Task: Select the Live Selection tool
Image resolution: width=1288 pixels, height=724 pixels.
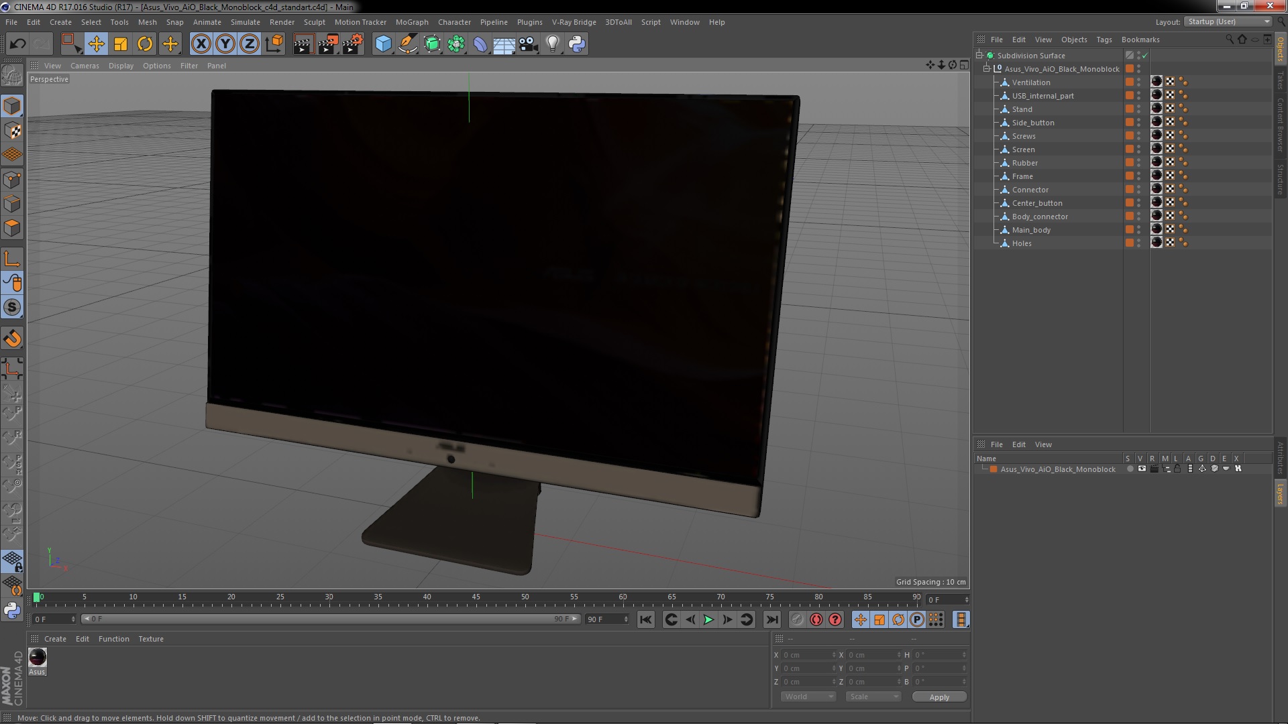Action: 71,44
